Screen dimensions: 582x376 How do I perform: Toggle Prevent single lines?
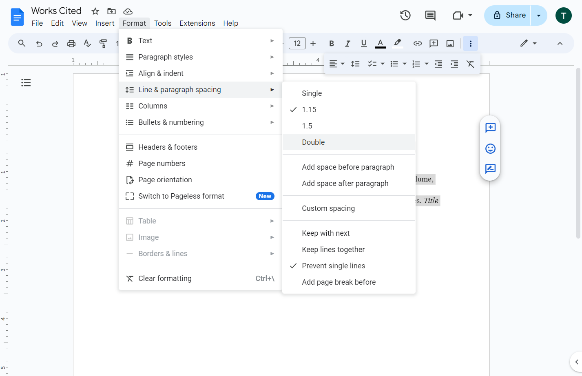pyautogui.click(x=349, y=265)
